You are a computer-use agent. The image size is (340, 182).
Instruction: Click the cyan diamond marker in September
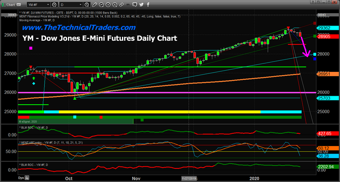tap(34, 83)
